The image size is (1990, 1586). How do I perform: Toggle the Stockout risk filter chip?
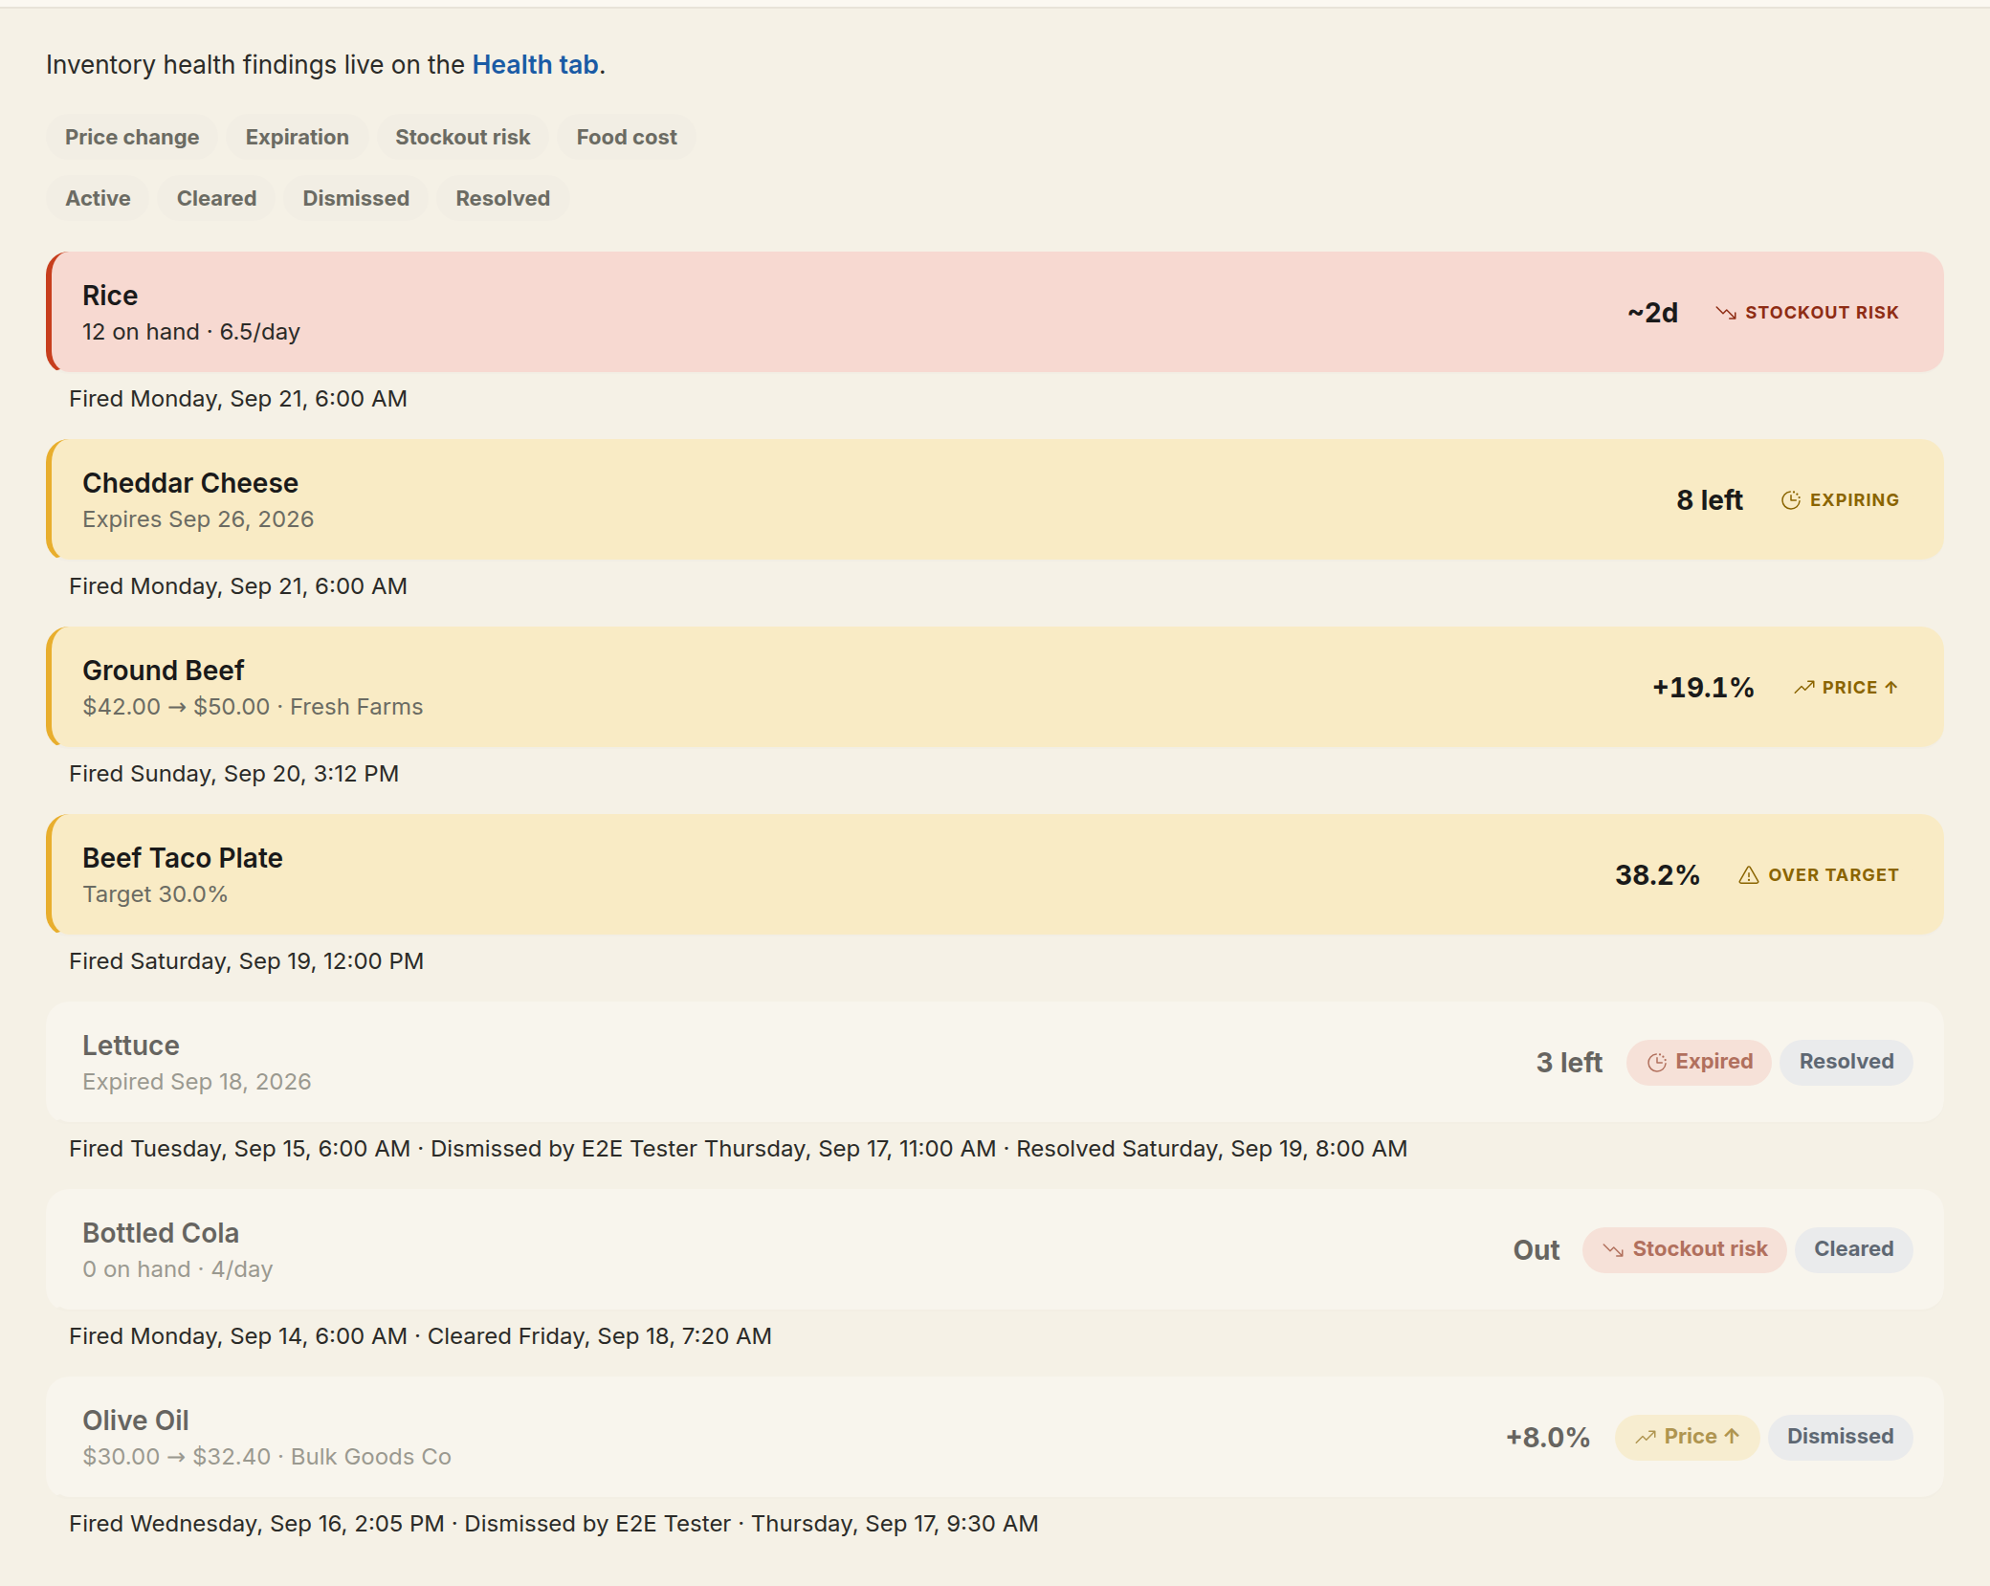(x=463, y=137)
